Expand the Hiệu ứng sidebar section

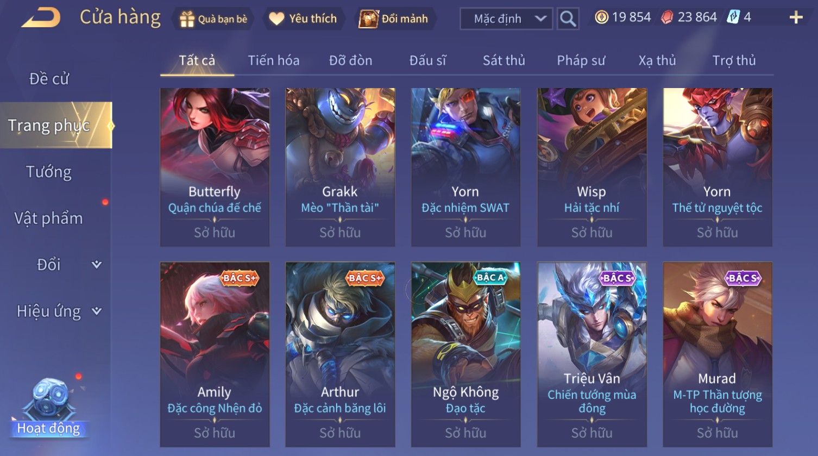pyautogui.click(x=56, y=311)
